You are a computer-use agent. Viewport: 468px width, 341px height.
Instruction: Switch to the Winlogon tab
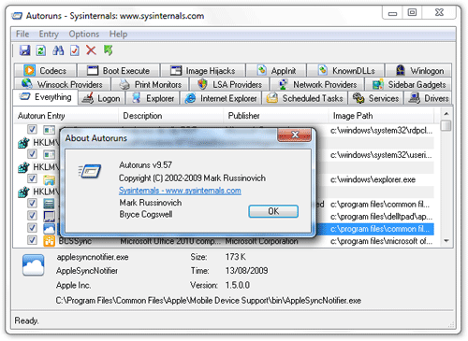click(x=419, y=70)
